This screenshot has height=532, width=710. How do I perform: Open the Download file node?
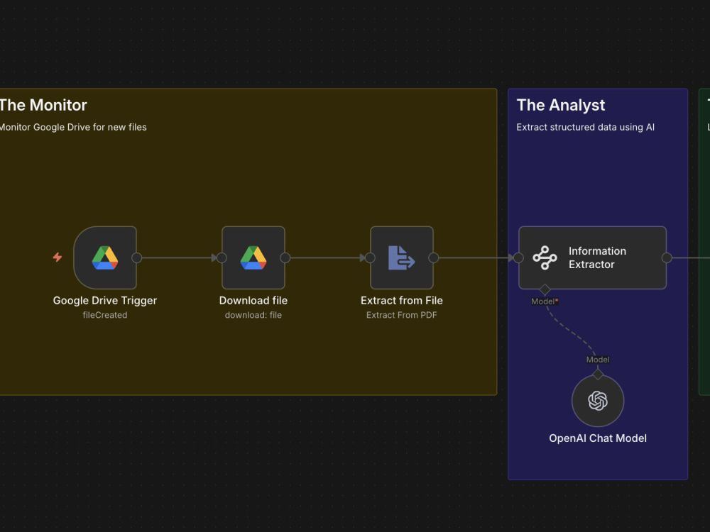(x=253, y=258)
